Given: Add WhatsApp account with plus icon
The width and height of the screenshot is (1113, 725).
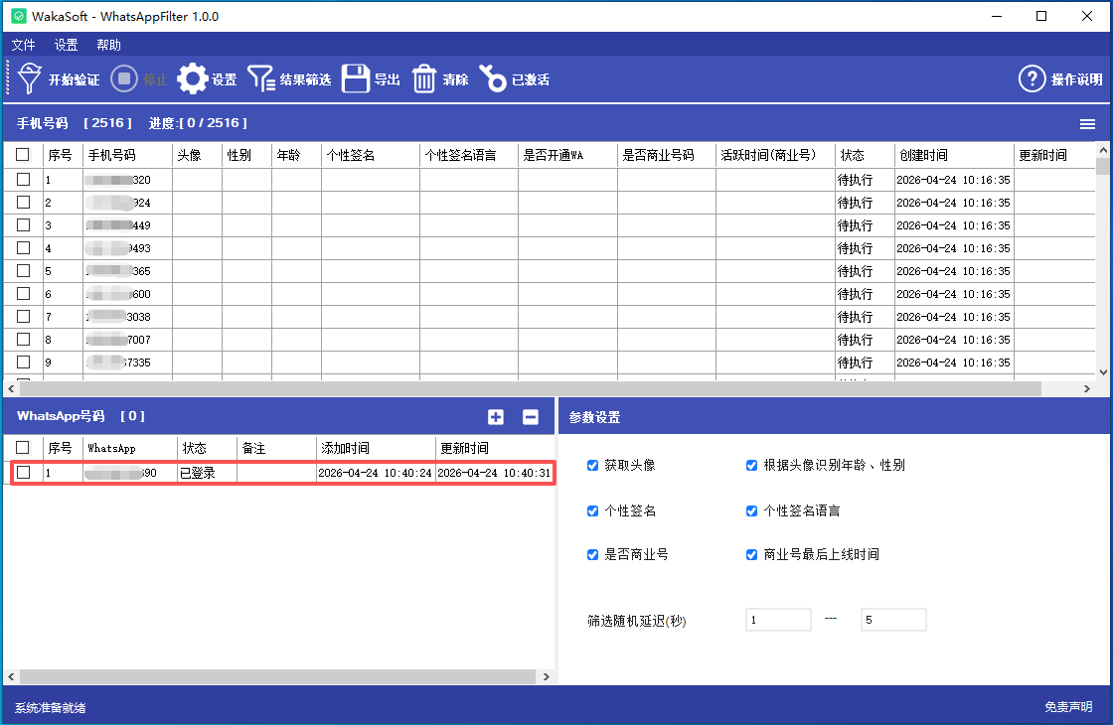Looking at the screenshot, I should [x=496, y=417].
